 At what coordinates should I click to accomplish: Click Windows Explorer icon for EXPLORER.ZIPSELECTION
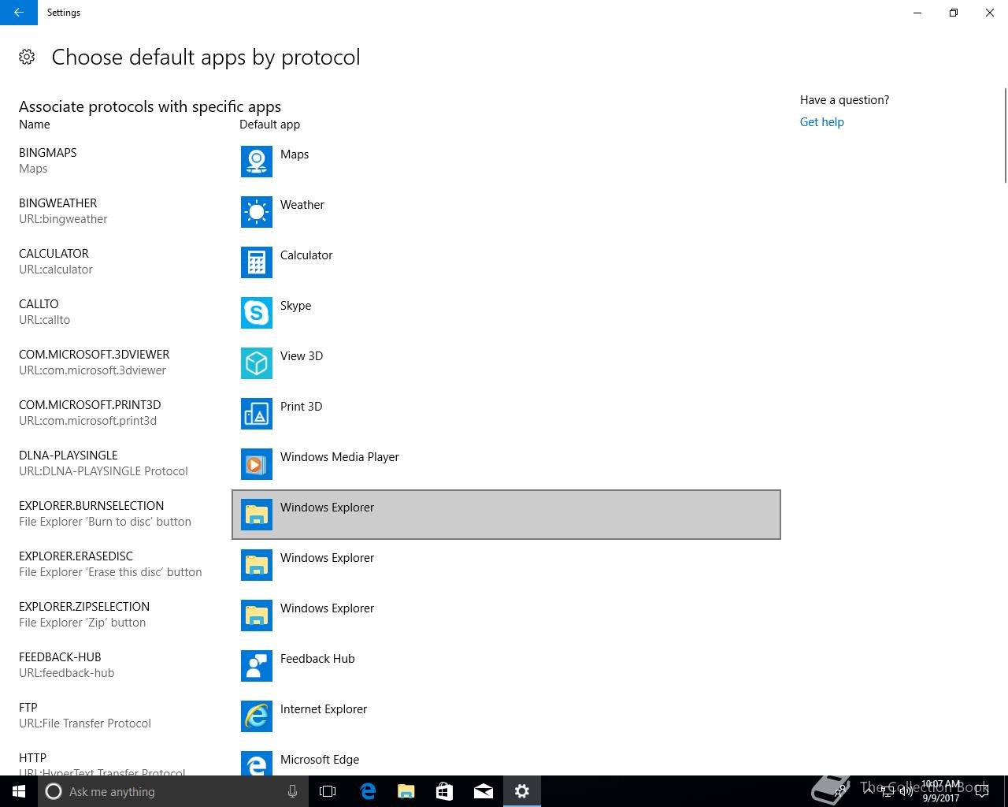(x=257, y=615)
